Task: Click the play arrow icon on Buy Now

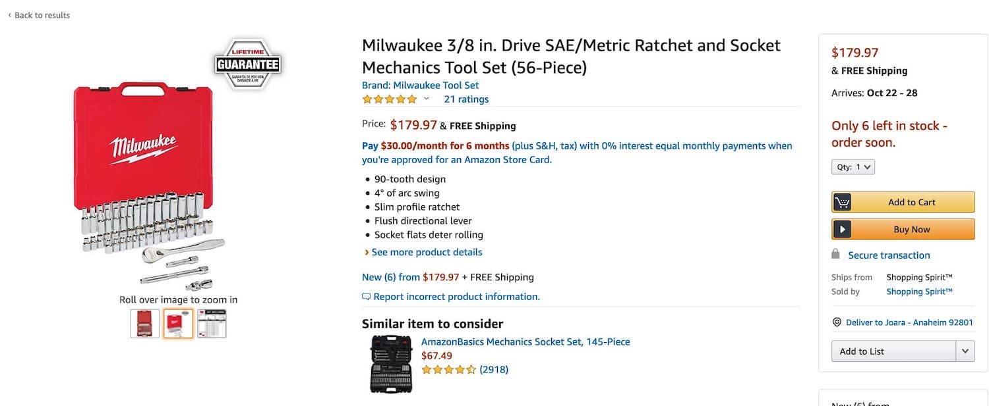Action: (842, 229)
